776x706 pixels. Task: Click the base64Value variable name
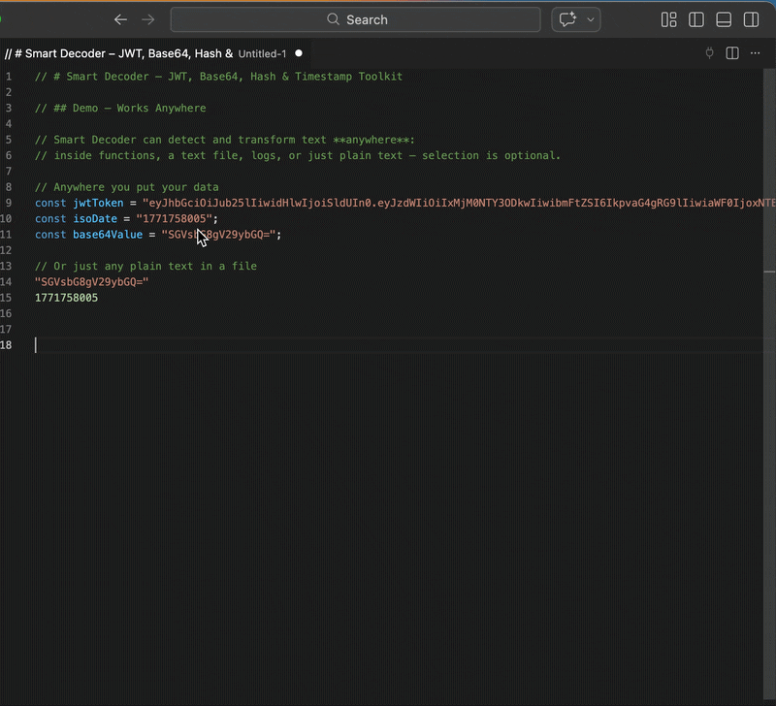click(x=108, y=235)
